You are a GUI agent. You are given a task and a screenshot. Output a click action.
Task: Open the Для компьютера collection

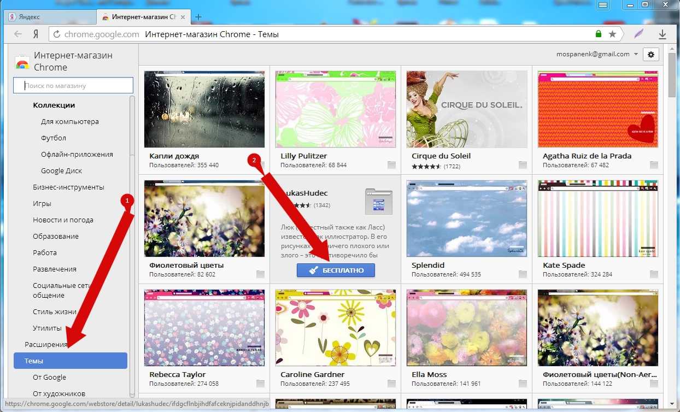pos(70,121)
